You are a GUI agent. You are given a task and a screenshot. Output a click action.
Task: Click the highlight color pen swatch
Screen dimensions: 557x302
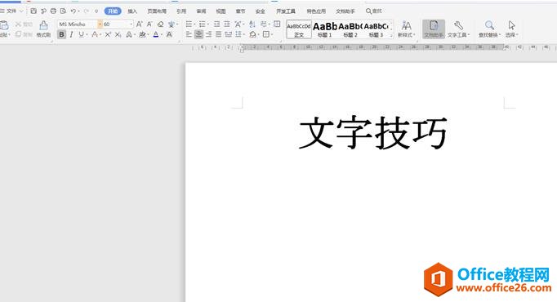[x=142, y=34]
